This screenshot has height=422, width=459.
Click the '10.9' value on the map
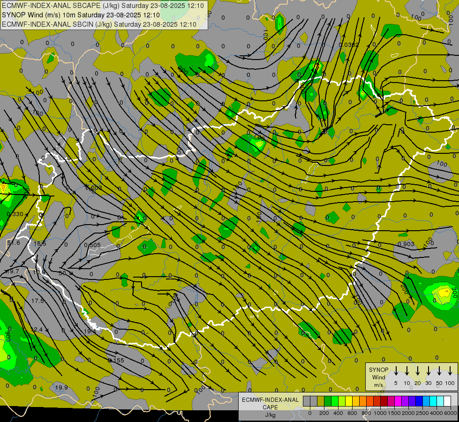pos(39,272)
